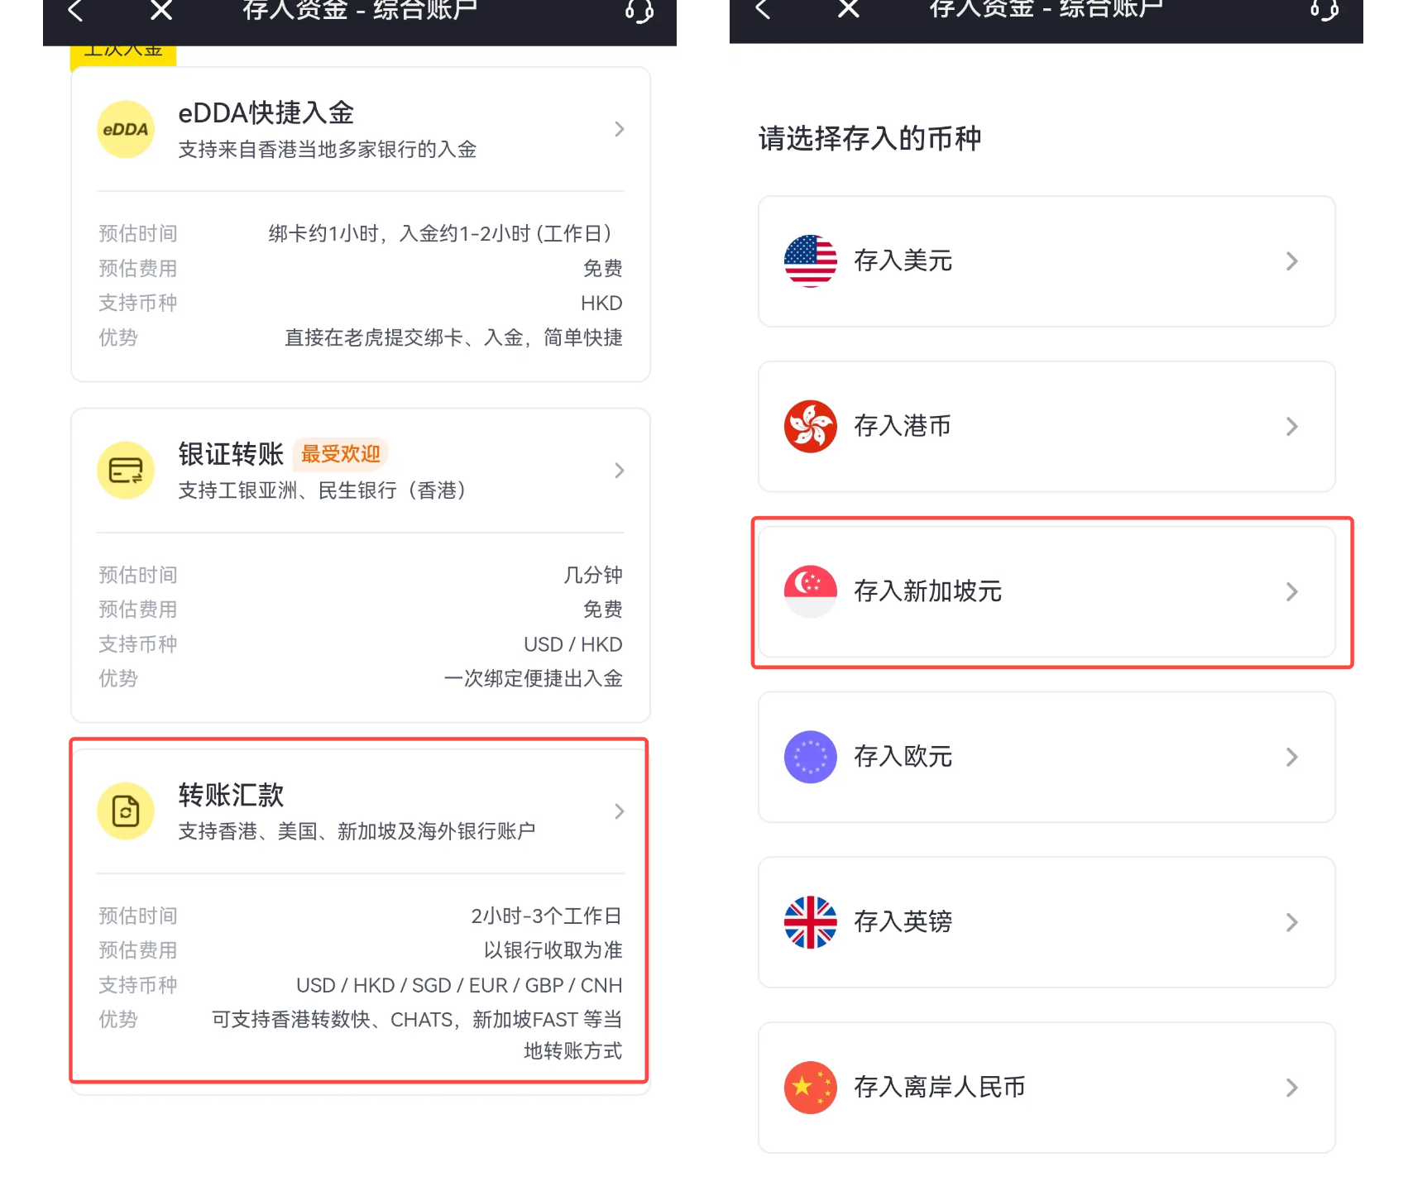
Task: Expand 转账汇款 chevron arrow
Action: pyautogui.click(x=619, y=811)
